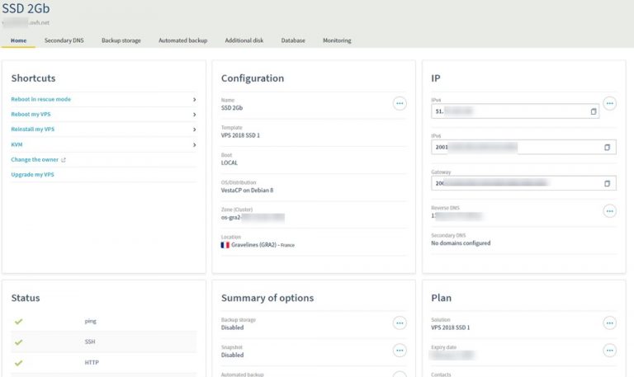
Task: Click the SSD 2Gb name value in Configuration
Action: pyautogui.click(x=232, y=108)
